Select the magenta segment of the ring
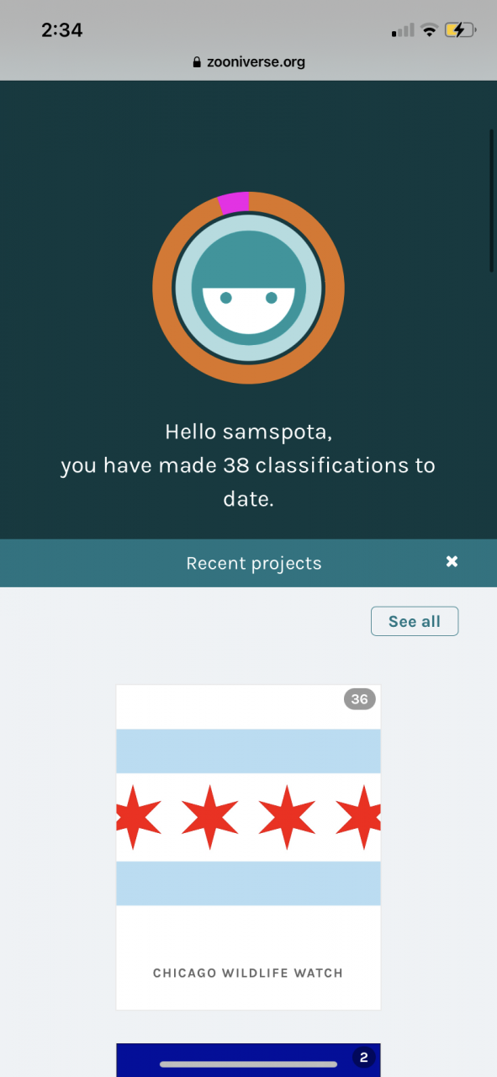The height and width of the screenshot is (1077, 497). click(x=234, y=203)
